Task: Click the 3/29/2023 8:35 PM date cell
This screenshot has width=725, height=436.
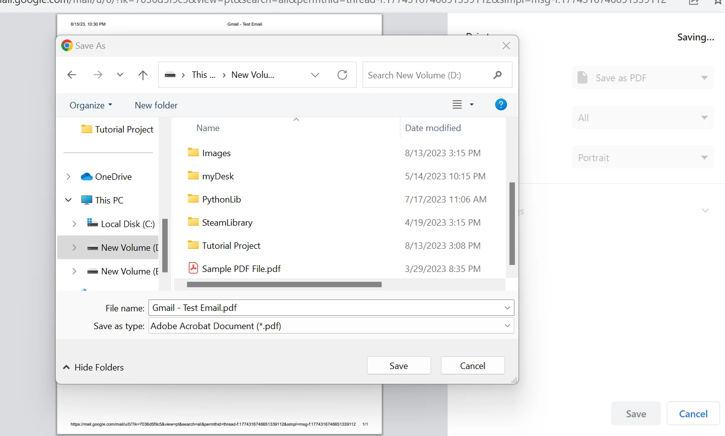Action: [x=443, y=268]
